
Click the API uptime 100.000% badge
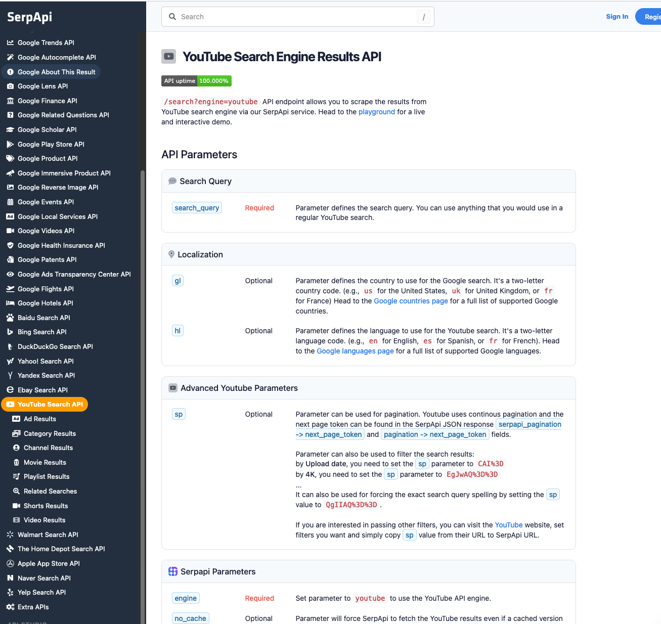[x=196, y=81]
